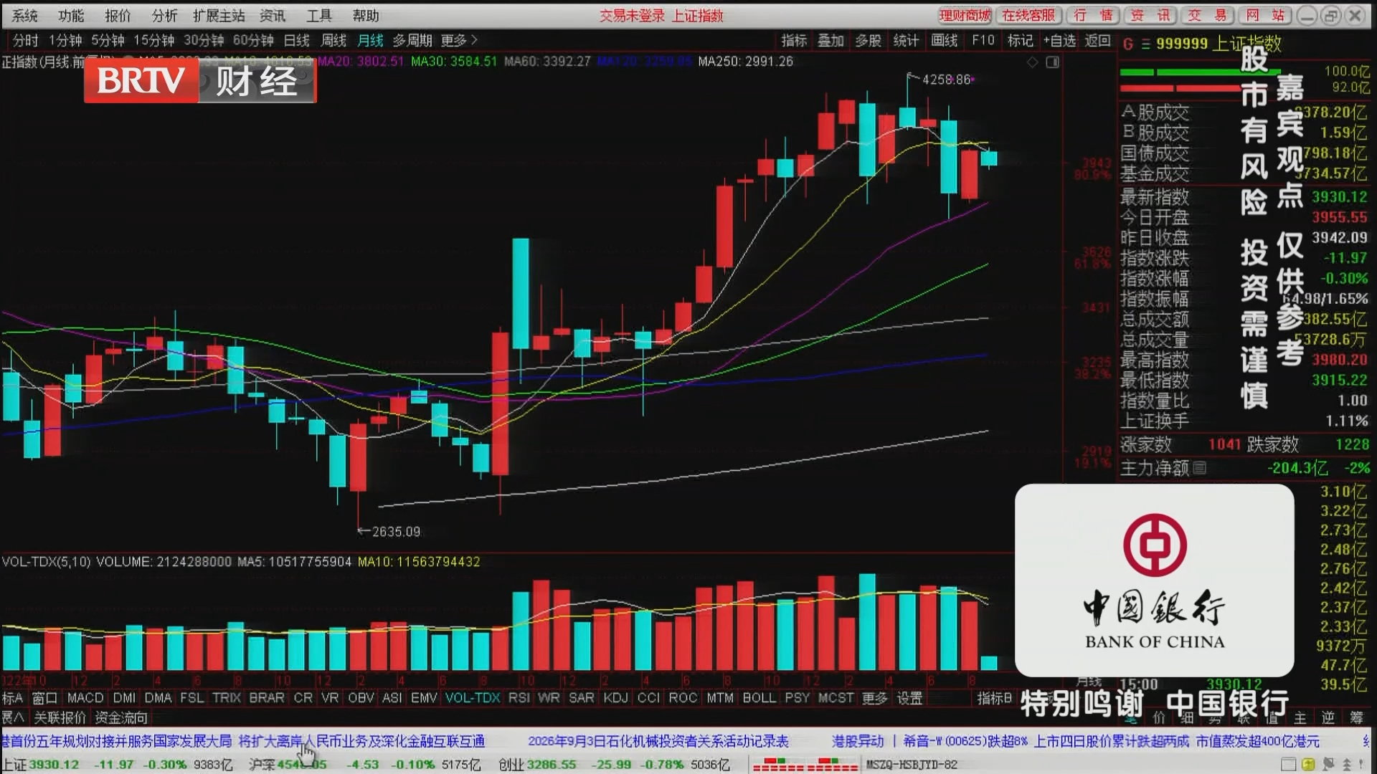Click the 标记 toolbar button
The image size is (1377, 774).
[x=1021, y=41]
